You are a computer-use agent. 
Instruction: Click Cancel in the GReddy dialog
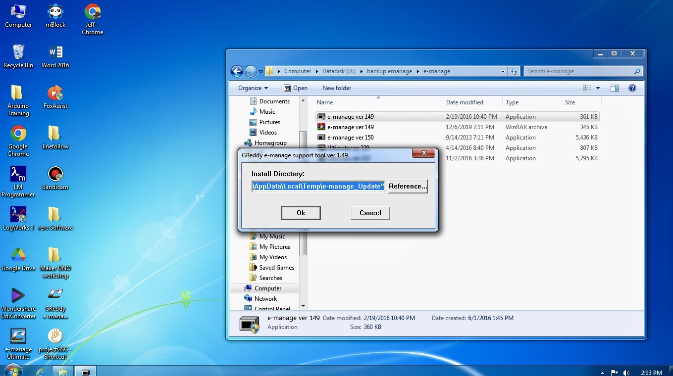tap(370, 213)
